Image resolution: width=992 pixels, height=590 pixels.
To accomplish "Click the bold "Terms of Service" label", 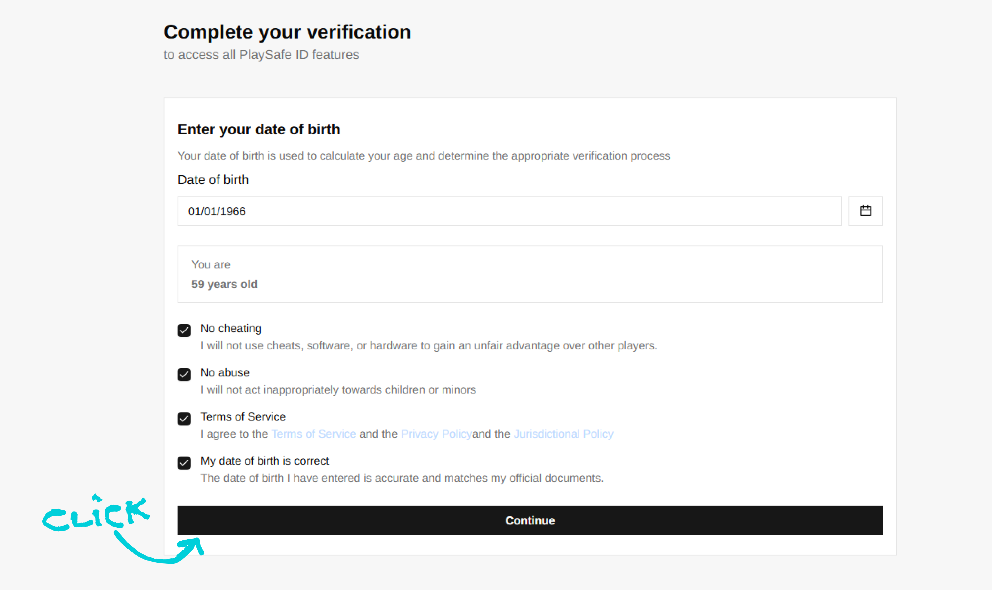I will 243,417.
